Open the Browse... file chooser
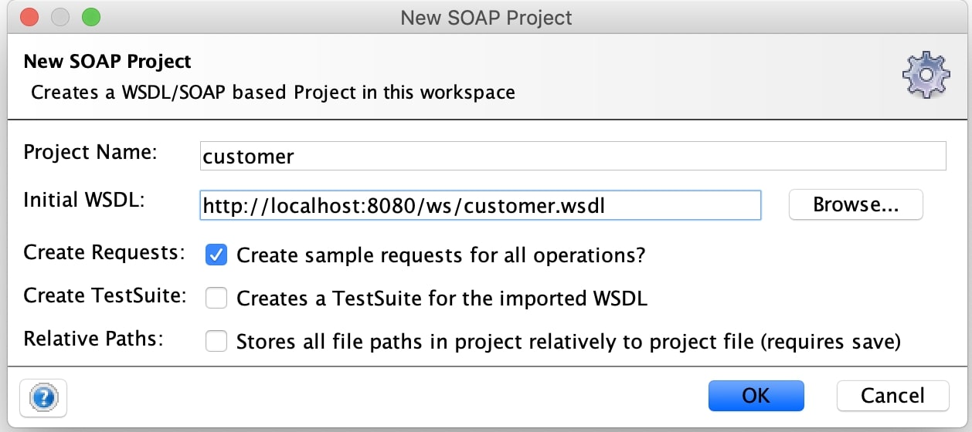The height and width of the screenshot is (432, 972). [855, 205]
